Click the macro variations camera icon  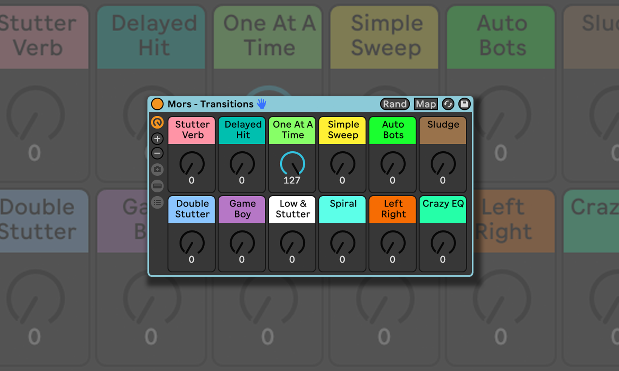tap(157, 169)
